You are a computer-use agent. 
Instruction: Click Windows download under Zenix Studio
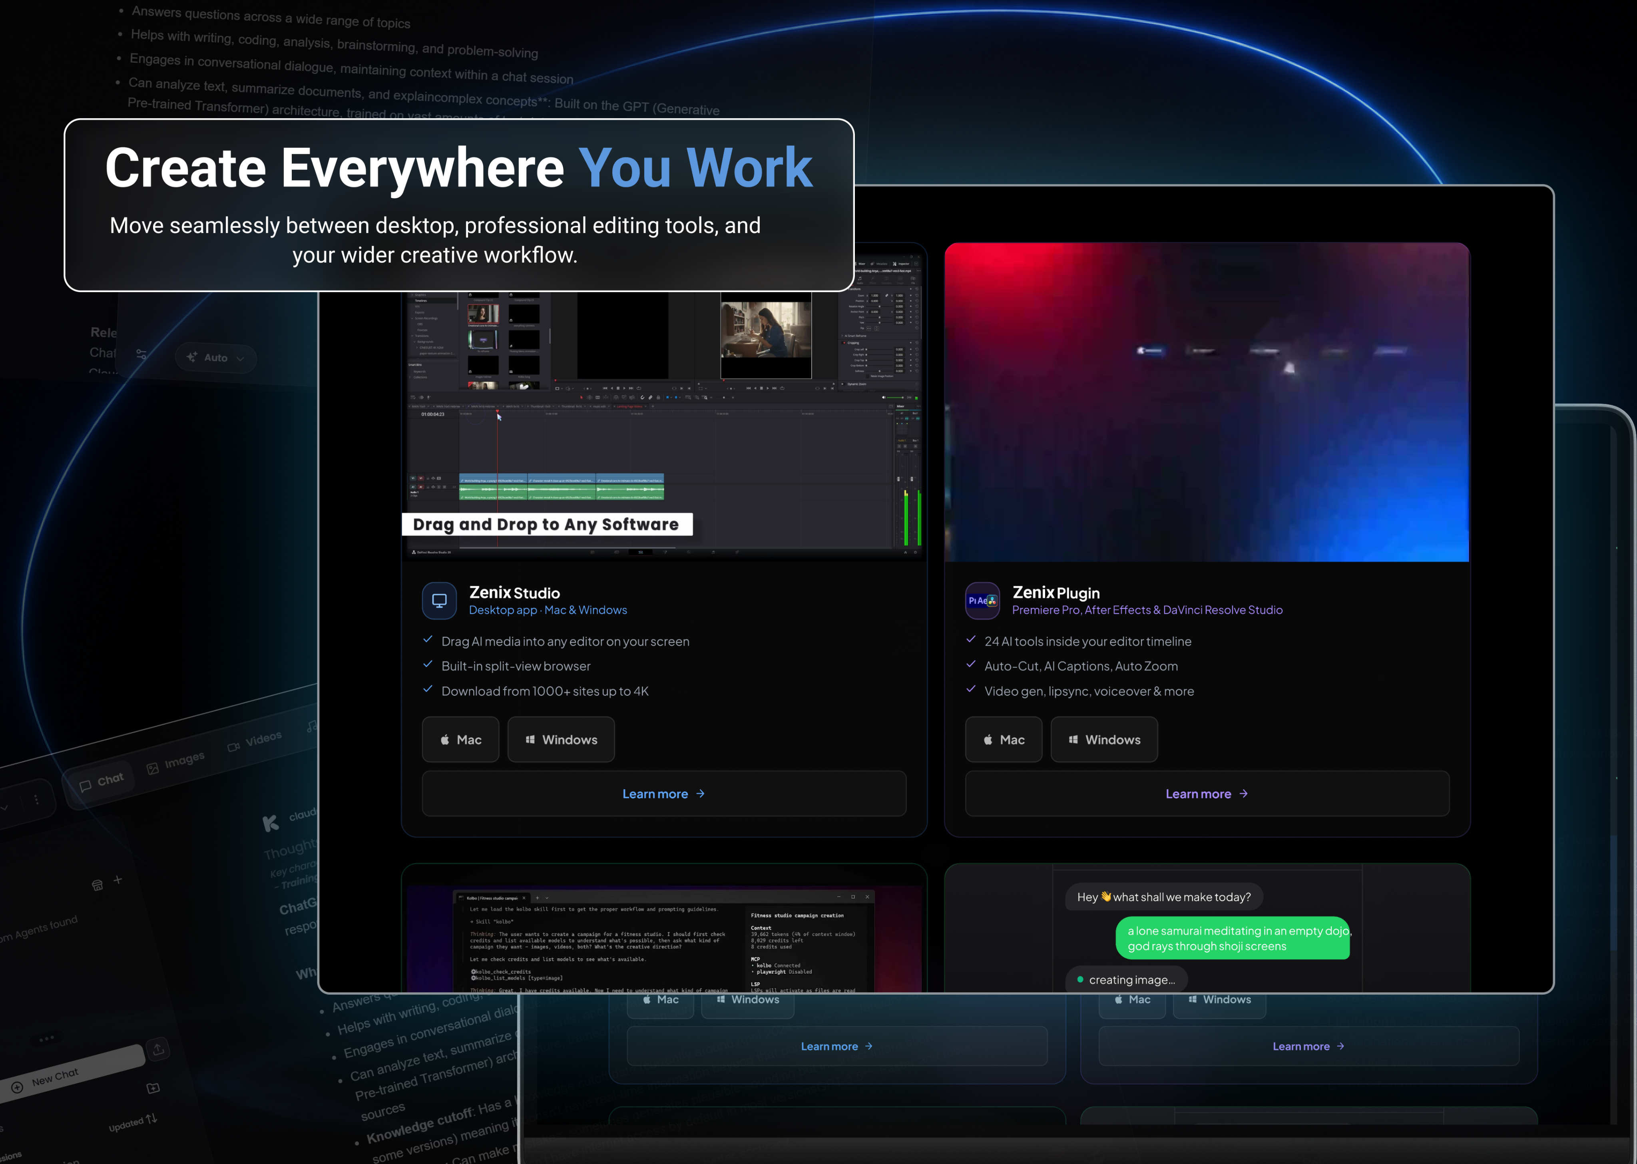click(561, 740)
